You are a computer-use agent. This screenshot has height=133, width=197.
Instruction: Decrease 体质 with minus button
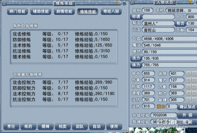tap(194, 73)
